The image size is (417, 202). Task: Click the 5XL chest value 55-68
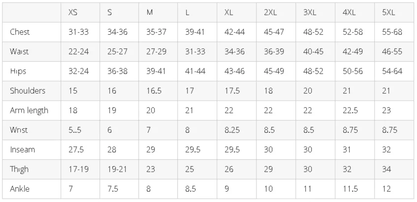pos(392,32)
